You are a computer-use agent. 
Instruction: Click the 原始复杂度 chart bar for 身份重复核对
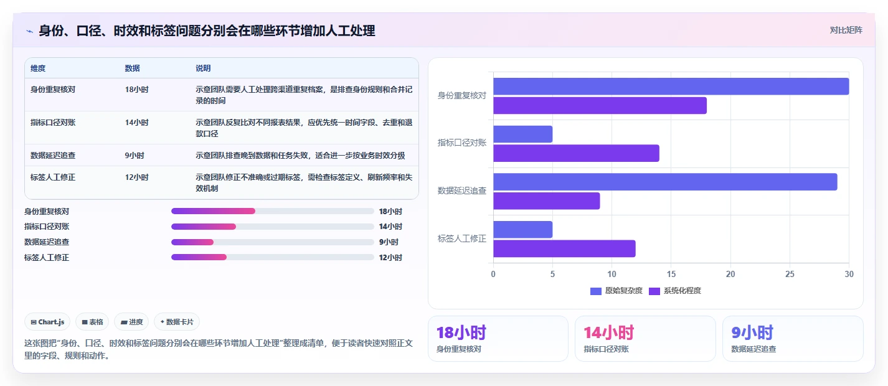pyautogui.click(x=671, y=87)
